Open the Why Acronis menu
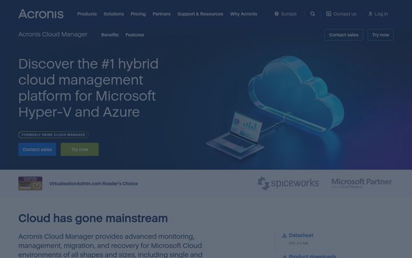 pos(244,14)
